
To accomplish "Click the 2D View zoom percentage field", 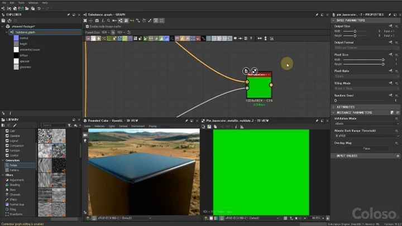I will click(x=315, y=218).
